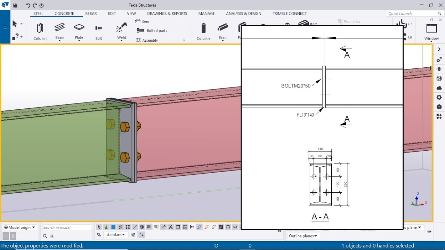This screenshot has height=250, width=445.
Task: Open the Undo history clock icon
Action: [41, 5]
